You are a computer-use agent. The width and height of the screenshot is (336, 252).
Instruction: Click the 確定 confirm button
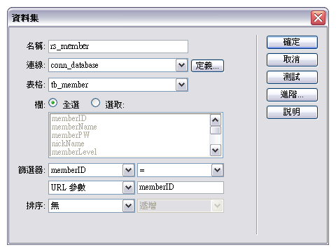tap(292, 43)
